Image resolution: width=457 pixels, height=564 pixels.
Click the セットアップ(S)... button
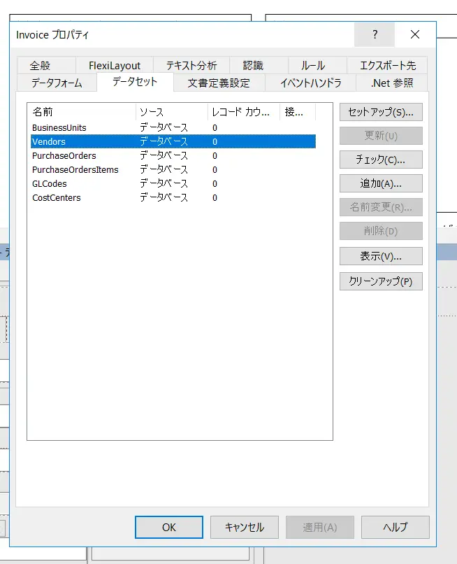point(381,112)
